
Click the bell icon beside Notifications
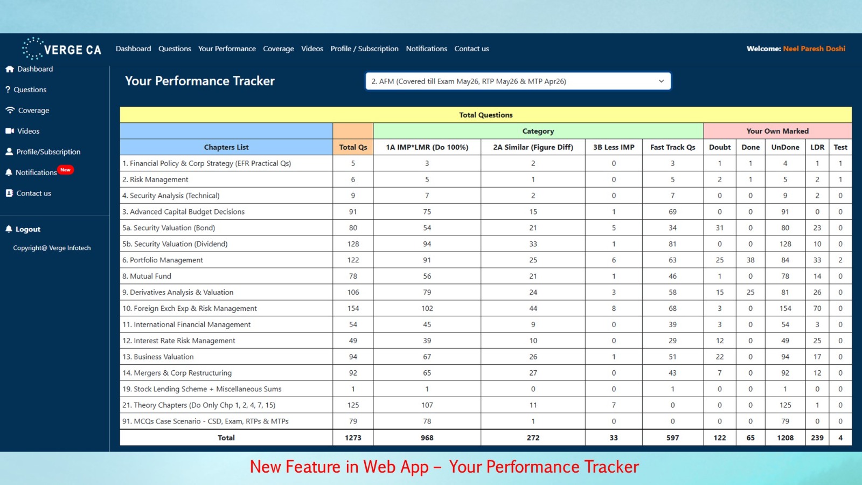pos(9,172)
